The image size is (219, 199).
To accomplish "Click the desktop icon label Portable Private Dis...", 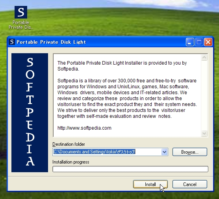I will [21, 25].
